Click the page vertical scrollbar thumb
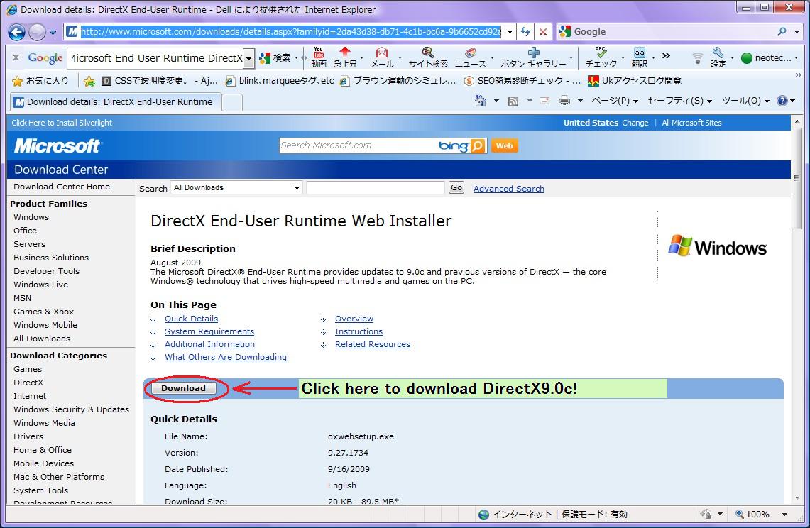 pyautogui.click(x=797, y=178)
